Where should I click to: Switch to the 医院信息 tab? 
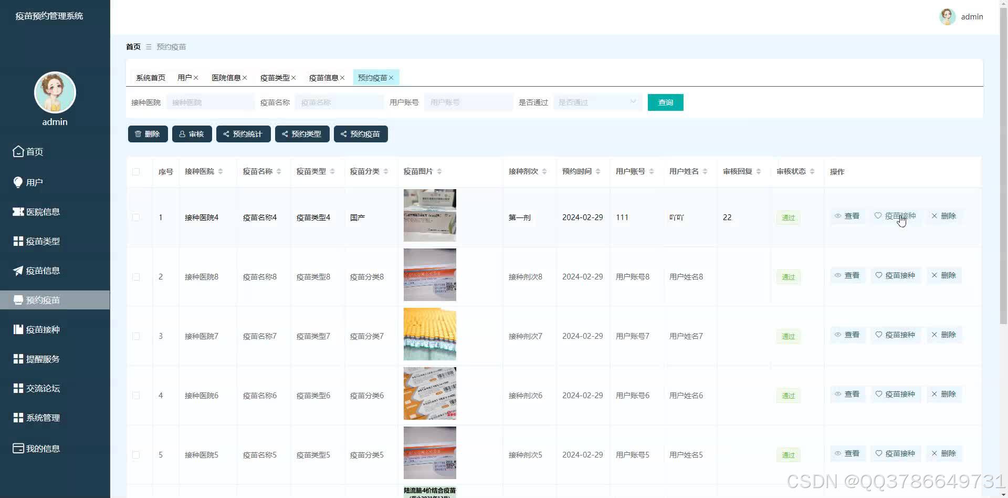tap(226, 78)
